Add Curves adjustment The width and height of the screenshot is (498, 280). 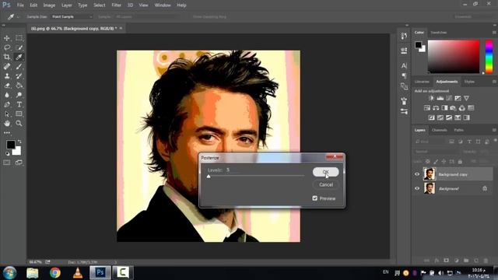[449, 99]
